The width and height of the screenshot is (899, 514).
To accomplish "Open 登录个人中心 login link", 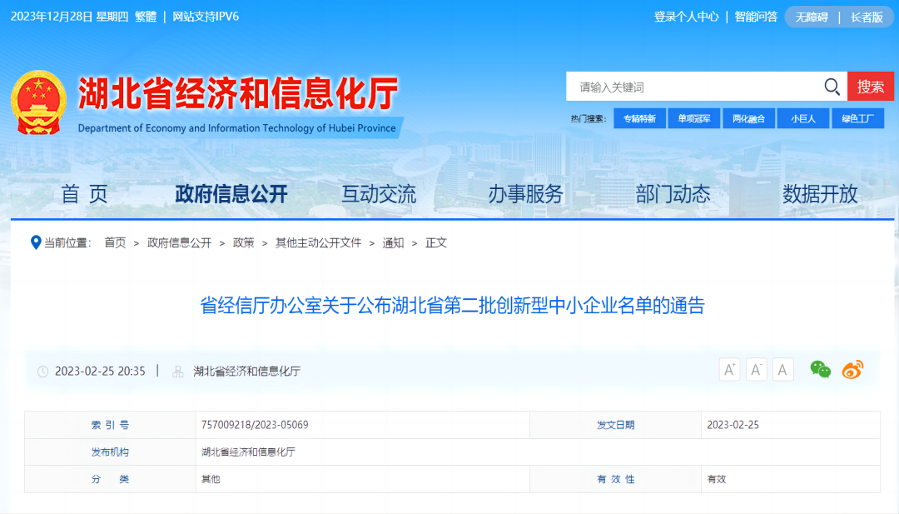I will [686, 17].
